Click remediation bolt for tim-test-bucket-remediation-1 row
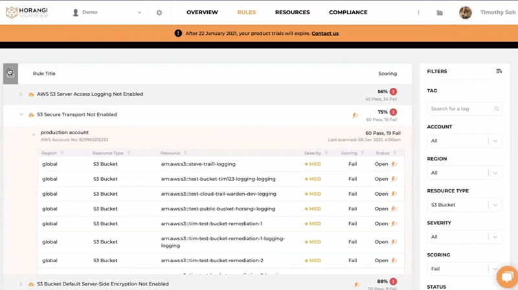 click(394, 223)
